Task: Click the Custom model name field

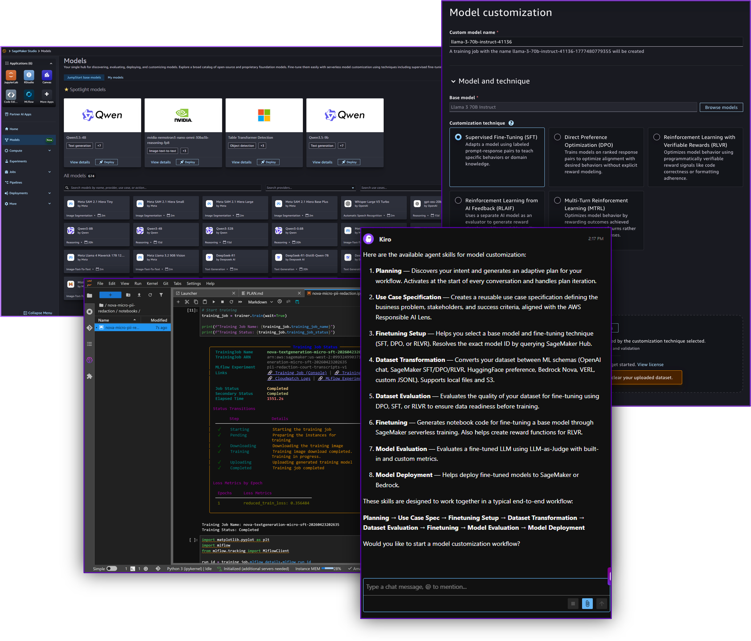Action: coord(596,42)
